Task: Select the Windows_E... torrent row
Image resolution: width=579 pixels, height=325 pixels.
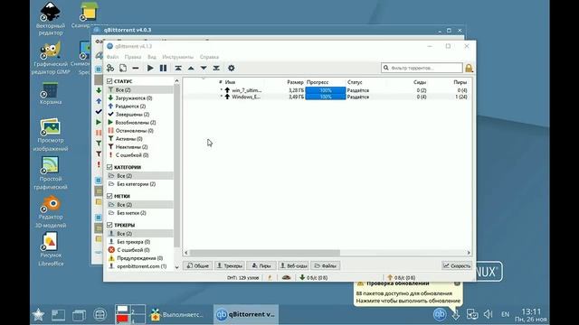Action: (x=327, y=97)
